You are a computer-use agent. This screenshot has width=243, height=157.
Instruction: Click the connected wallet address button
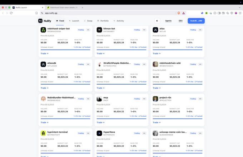196,21
